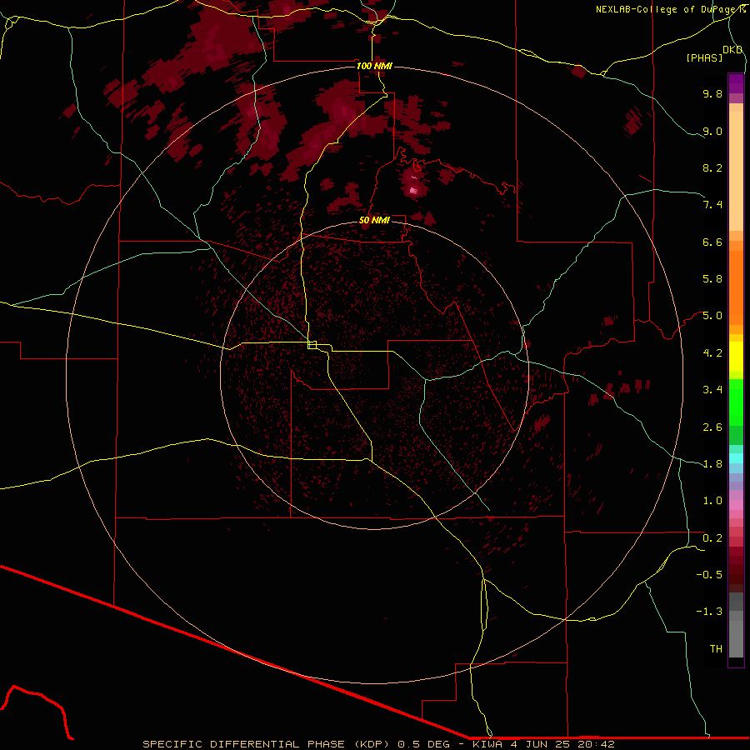Click the -1.3 value on the color scale
The width and height of the screenshot is (750, 750).
point(709,612)
